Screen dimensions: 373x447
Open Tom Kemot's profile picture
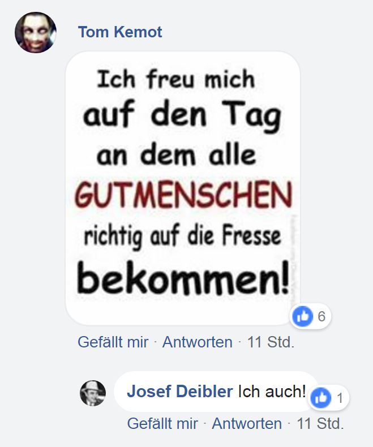[x=36, y=32]
